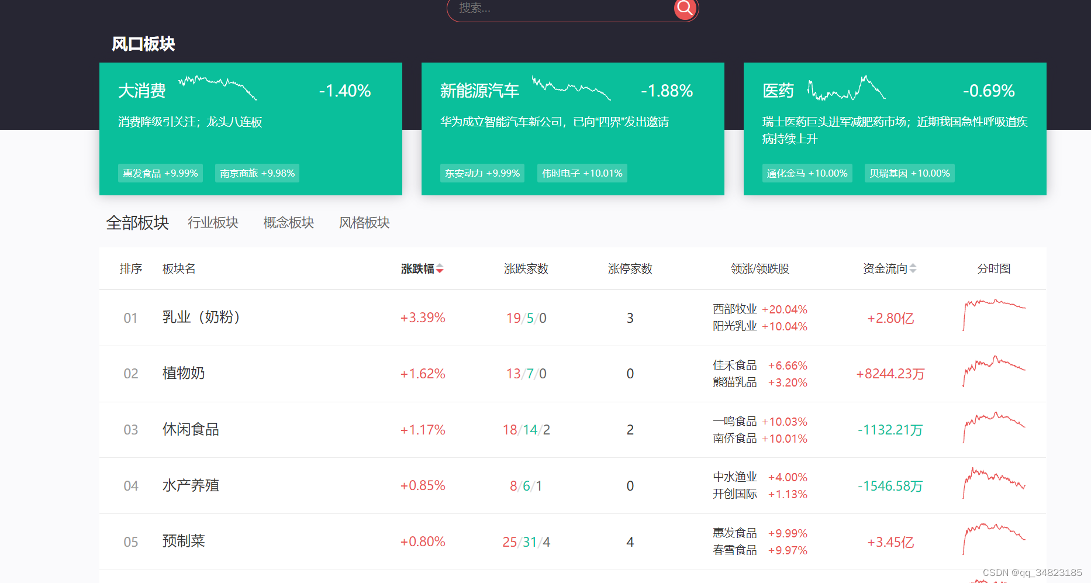This screenshot has width=1091, height=583.
Task: Click the 19/5/0 rise-fall count
Action: (x=526, y=318)
